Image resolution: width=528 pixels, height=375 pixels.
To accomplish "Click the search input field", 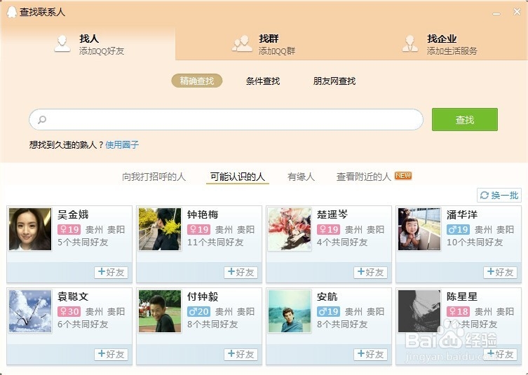I will [x=226, y=119].
